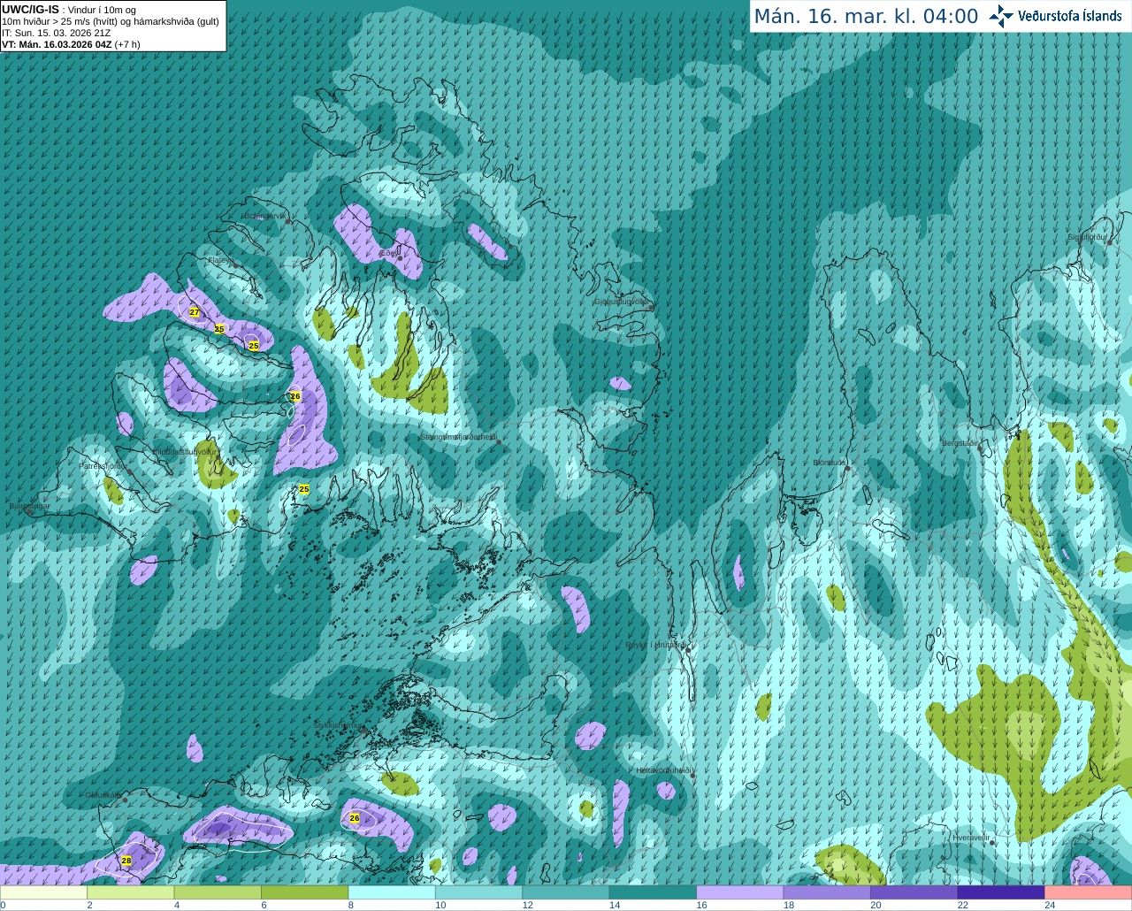The width and height of the screenshot is (1132, 911).
Task: Select the 'Mán. 16. mar. kl. 04:00' timestamp
Action: [x=866, y=17]
